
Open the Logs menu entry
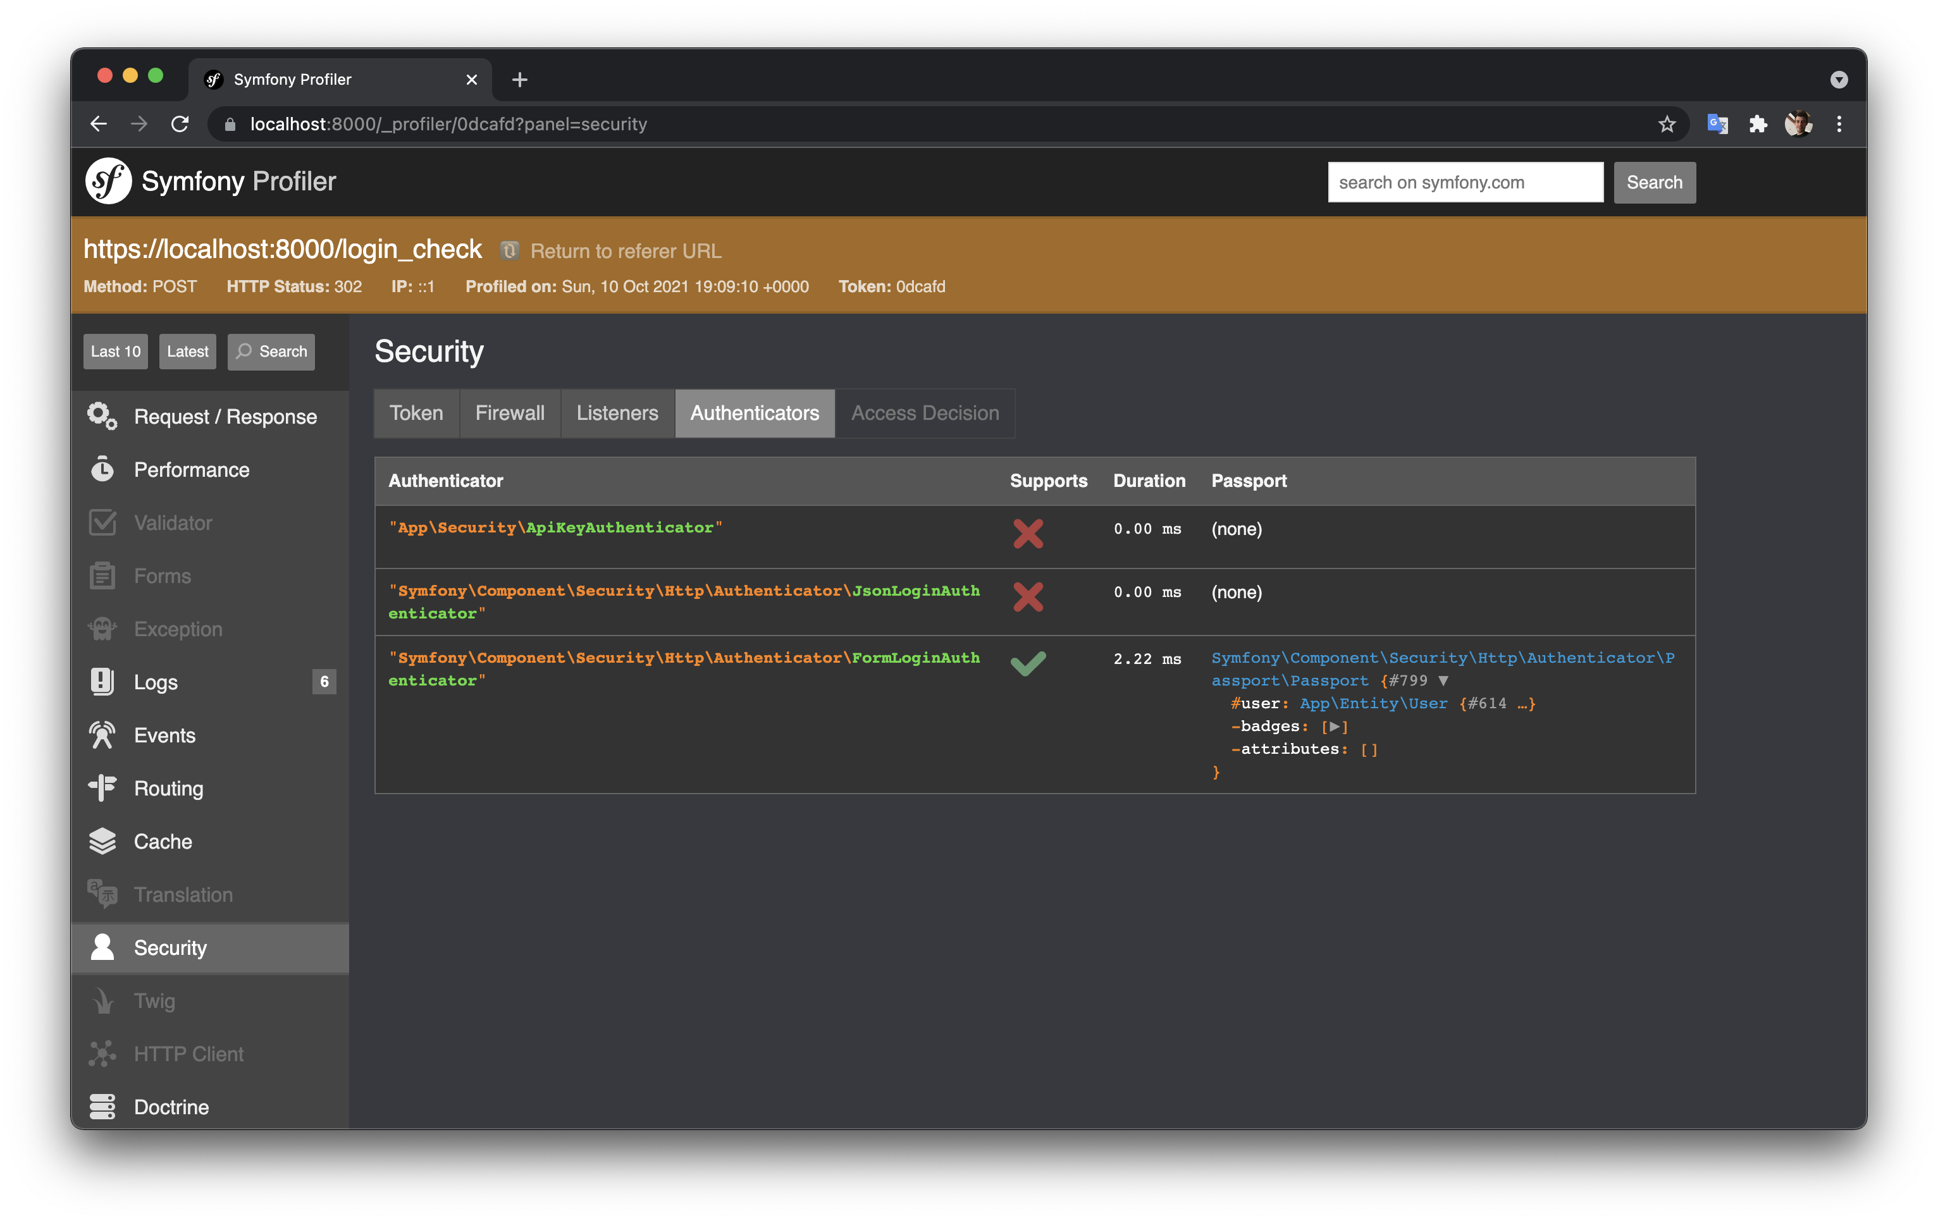tap(210, 682)
